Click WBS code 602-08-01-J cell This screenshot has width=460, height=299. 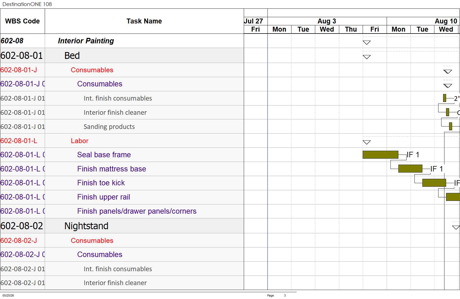[x=22, y=70]
